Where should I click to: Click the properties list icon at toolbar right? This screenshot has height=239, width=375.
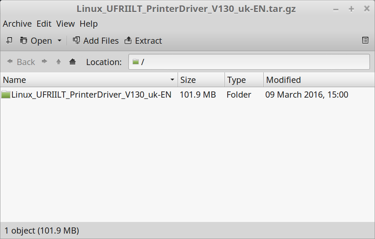pos(365,40)
